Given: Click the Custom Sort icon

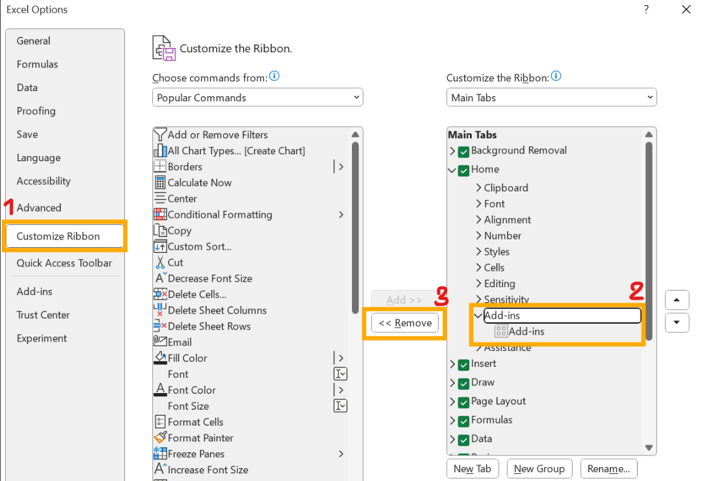Looking at the screenshot, I should tap(160, 247).
